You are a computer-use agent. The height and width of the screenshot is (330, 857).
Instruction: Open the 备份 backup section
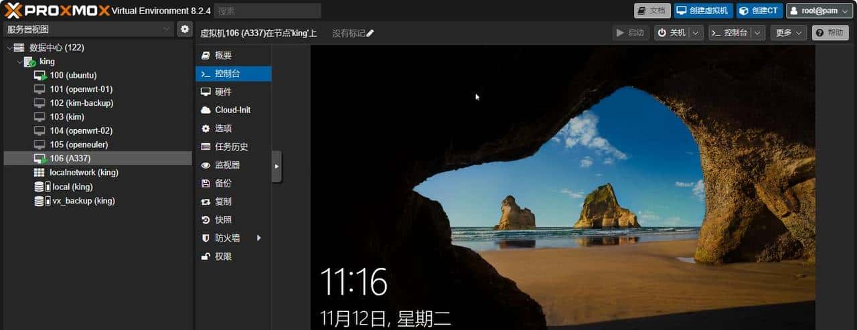pyautogui.click(x=234, y=183)
